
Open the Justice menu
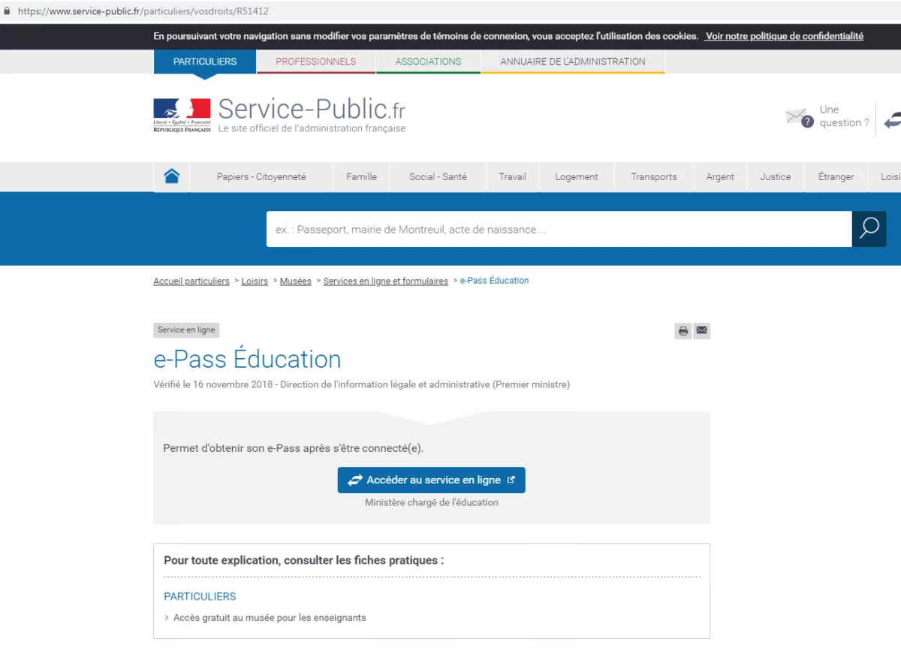[775, 177]
